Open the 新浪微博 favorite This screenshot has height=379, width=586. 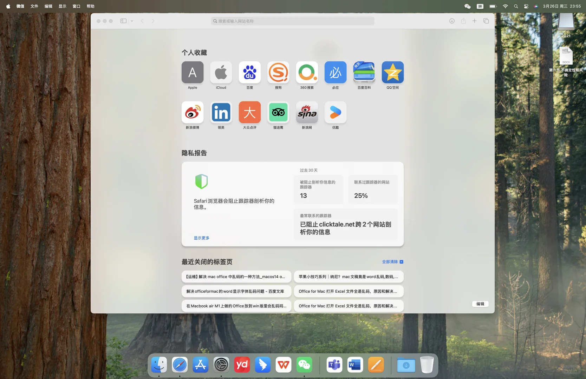pyautogui.click(x=193, y=112)
